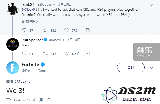The height and width of the screenshot is (104, 160).
Task: Open @XboxP3 link after 回复
Action: [x=22, y=81]
